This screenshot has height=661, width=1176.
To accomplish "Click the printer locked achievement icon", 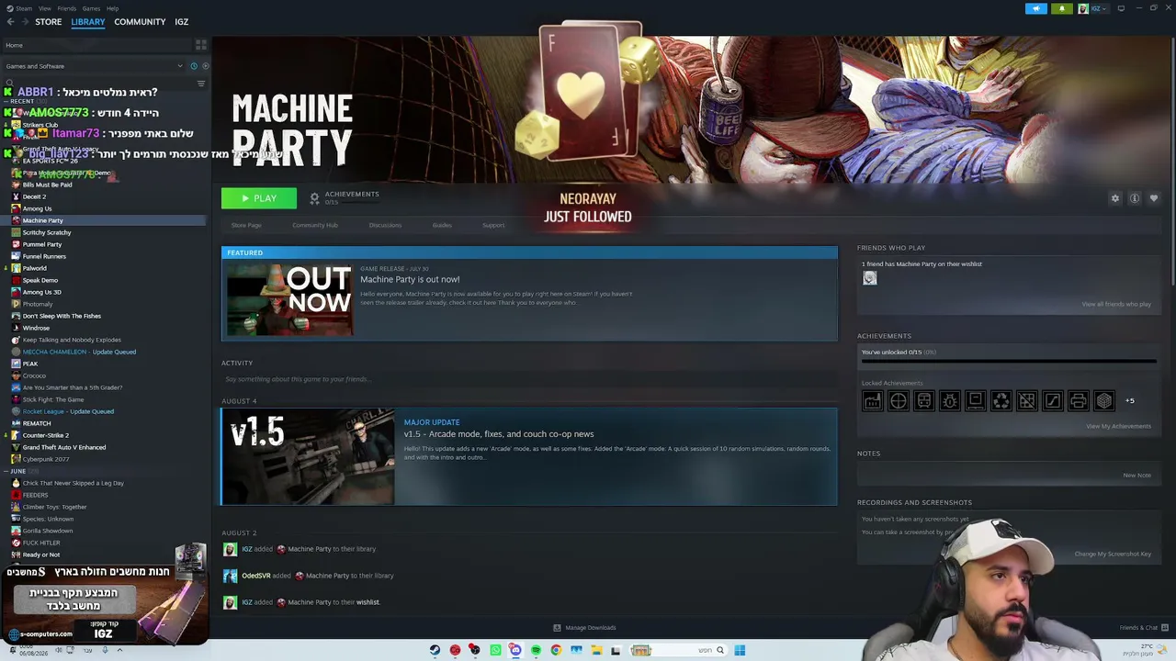I will (1078, 400).
